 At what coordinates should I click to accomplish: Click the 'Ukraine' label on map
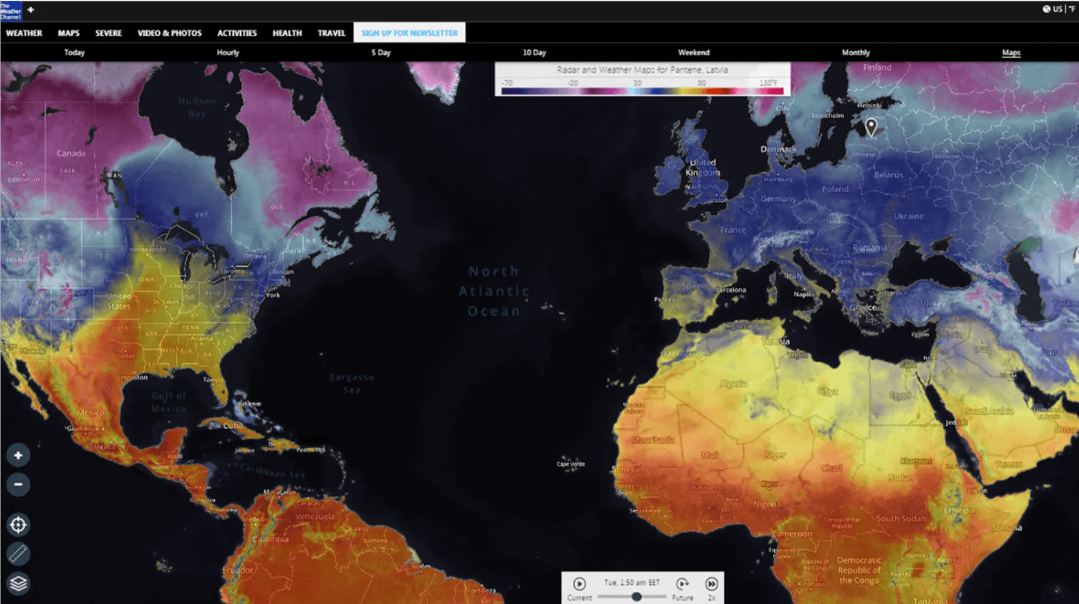click(908, 216)
